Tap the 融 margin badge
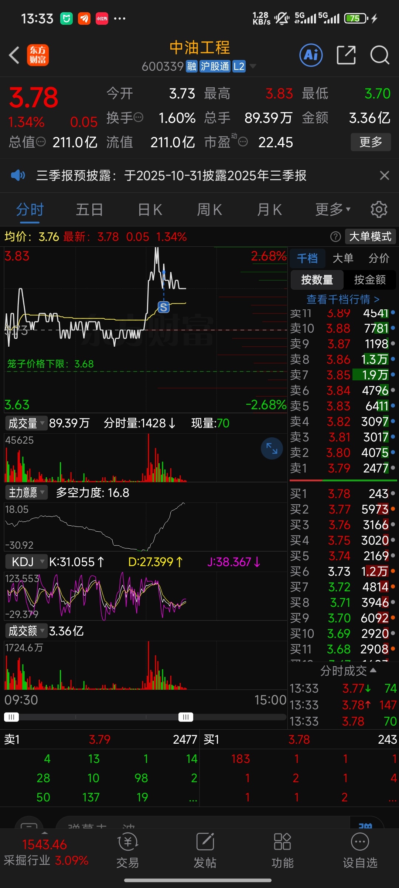399x888 pixels. (191, 66)
